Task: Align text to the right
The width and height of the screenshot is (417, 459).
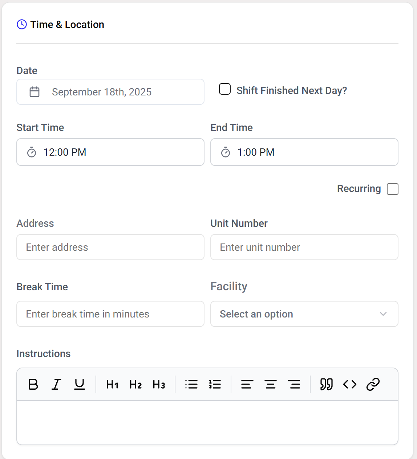Action: 294,384
